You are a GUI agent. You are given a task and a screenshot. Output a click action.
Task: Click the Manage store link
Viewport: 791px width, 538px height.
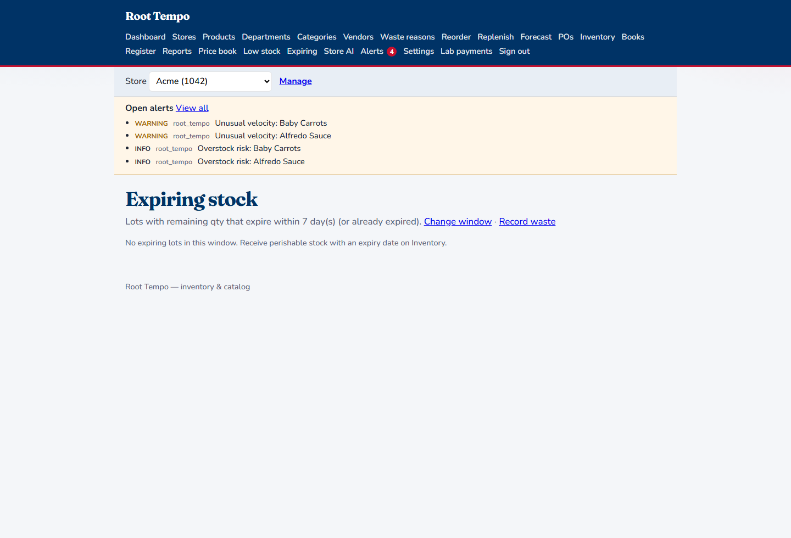pyautogui.click(x=296, y=81)
